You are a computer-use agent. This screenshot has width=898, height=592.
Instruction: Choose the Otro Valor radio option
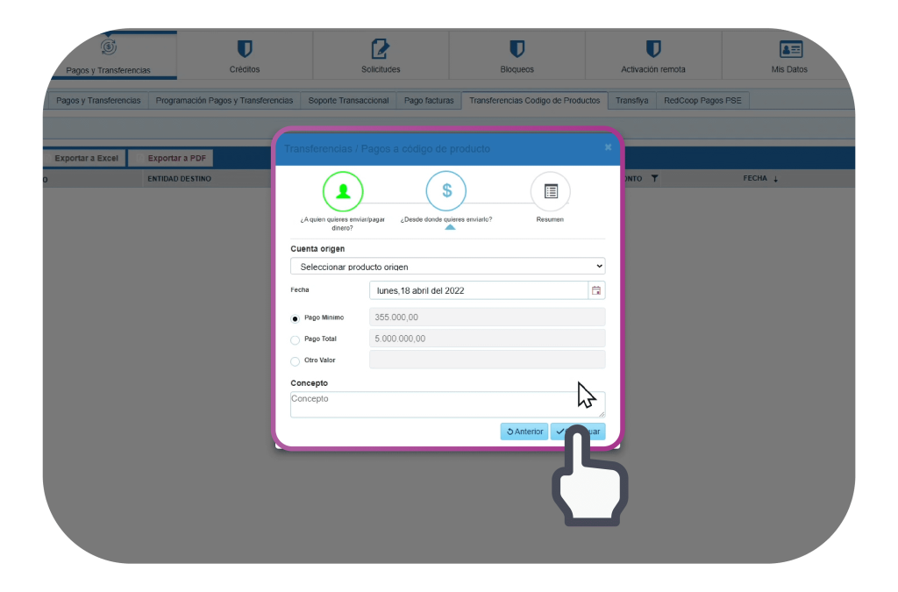(295, 360)
